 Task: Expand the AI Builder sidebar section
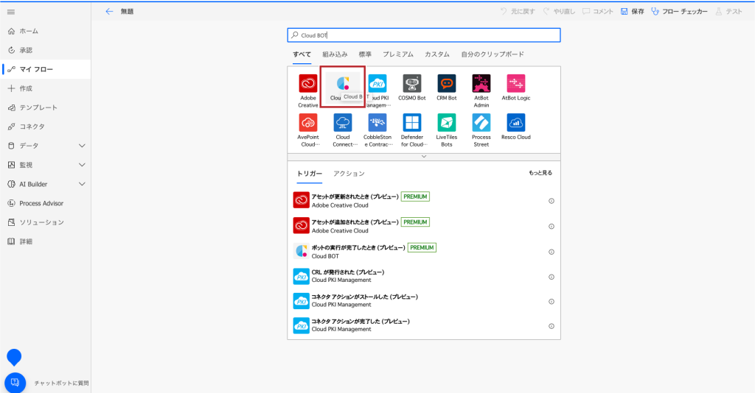(82, 184)
